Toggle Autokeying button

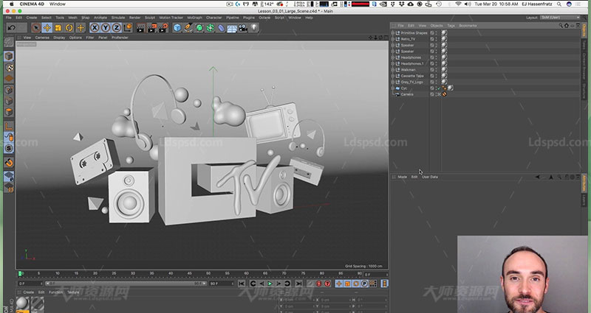[x=319, y=284]
